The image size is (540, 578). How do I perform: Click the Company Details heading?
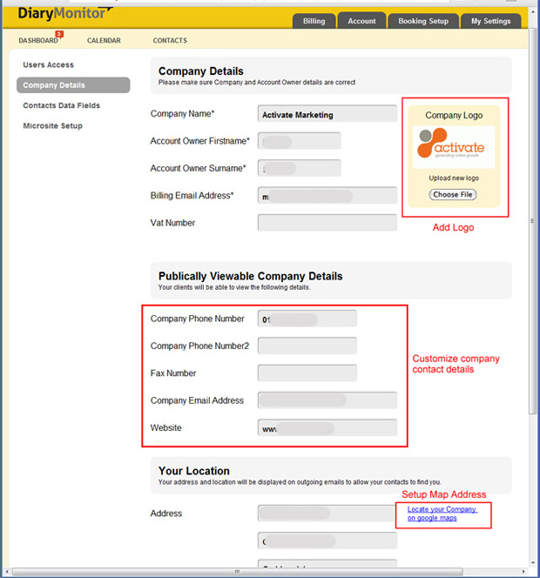tap(200, 71)
